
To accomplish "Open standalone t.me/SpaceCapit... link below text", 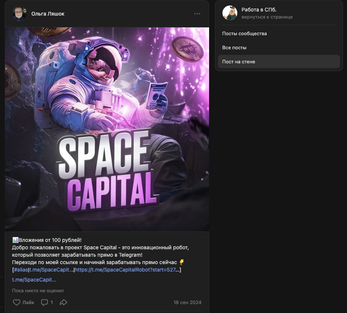I will pyautogui.click(x=34, y=280).
